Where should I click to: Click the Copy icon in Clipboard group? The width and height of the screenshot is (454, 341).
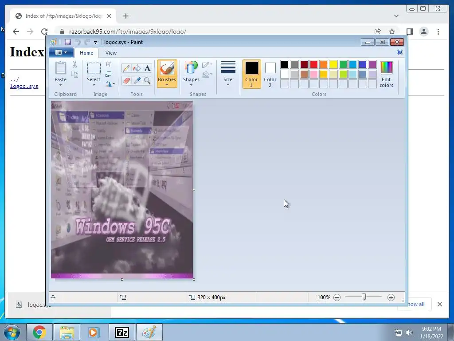click(x=74, y=75)
